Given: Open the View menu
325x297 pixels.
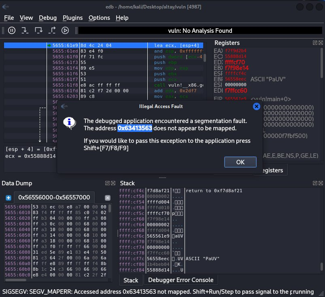Looking at the screenshot, I should [x=26, y=18].
